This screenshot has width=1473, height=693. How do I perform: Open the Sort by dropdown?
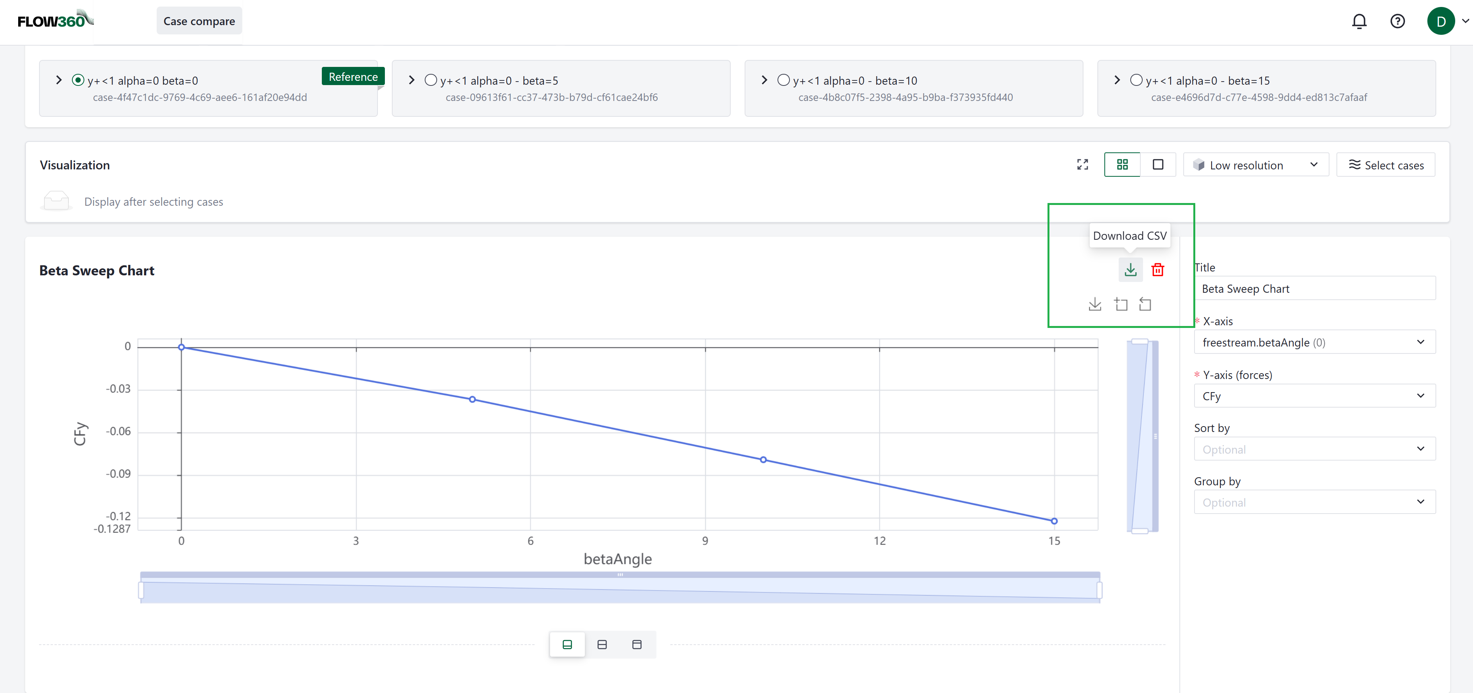click(x=1314, y=449)
